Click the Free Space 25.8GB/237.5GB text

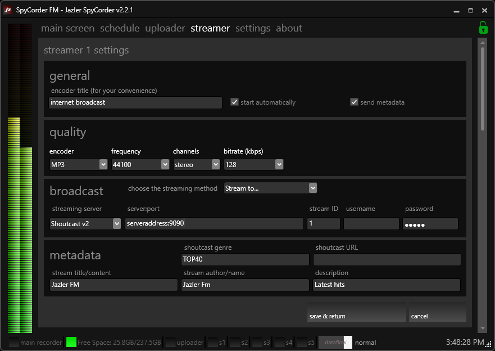119,343
